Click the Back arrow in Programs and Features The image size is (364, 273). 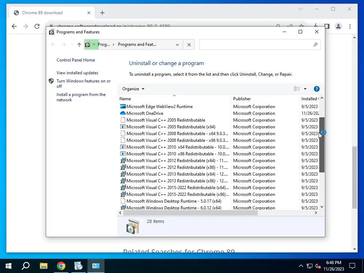pos(53,44)
